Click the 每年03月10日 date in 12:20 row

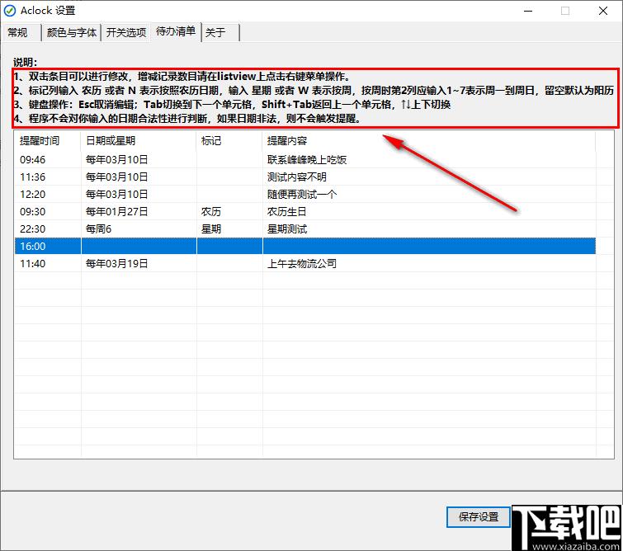coord(117,195)
